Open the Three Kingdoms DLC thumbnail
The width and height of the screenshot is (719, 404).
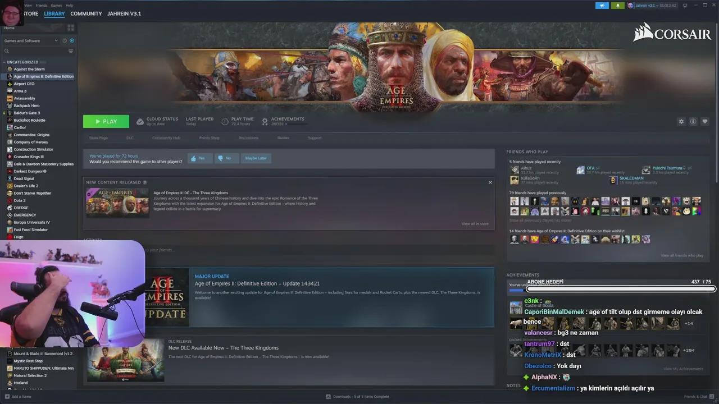pos(117,203)
